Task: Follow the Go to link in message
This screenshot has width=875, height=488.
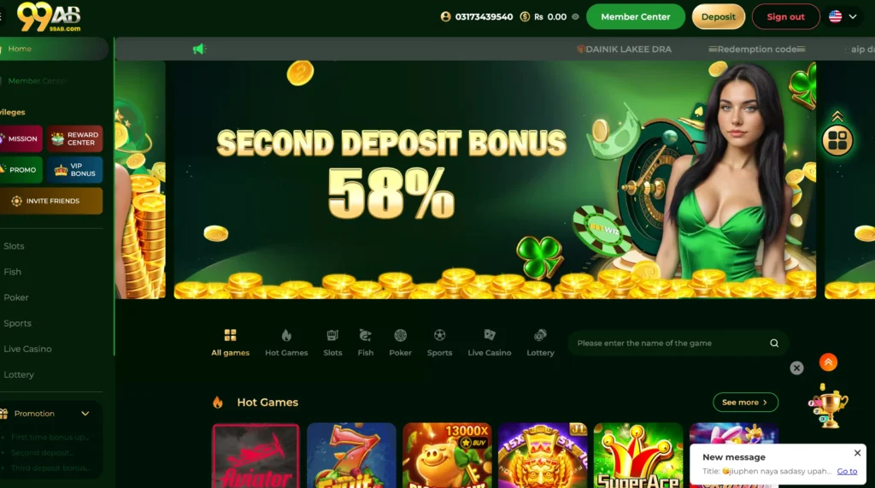Action: (847, 471)
